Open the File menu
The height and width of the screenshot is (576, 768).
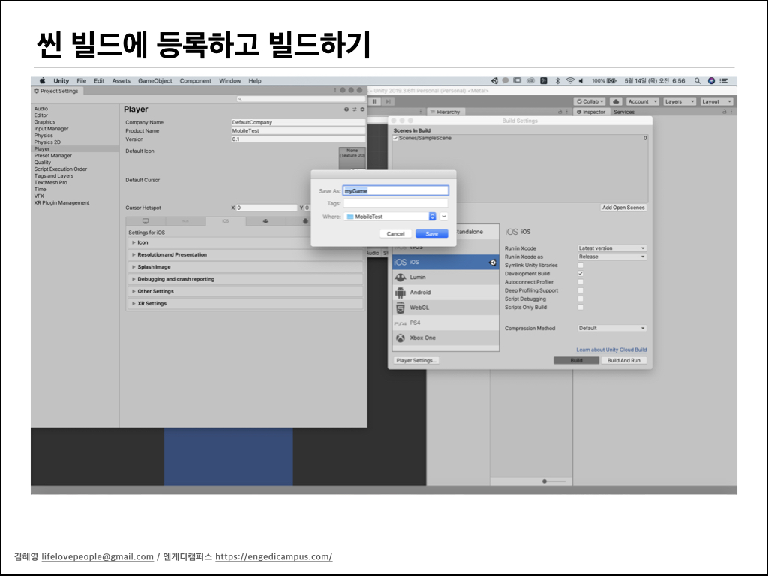coord(81,81)
